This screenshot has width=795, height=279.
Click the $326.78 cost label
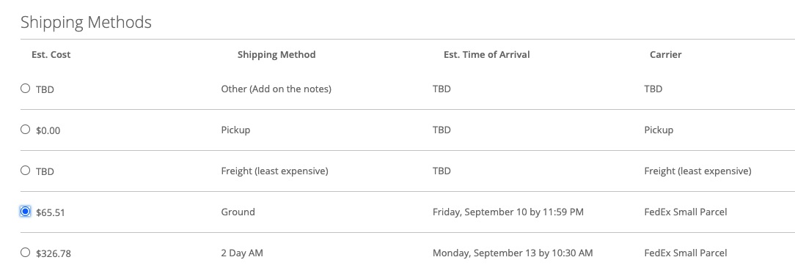54,253
